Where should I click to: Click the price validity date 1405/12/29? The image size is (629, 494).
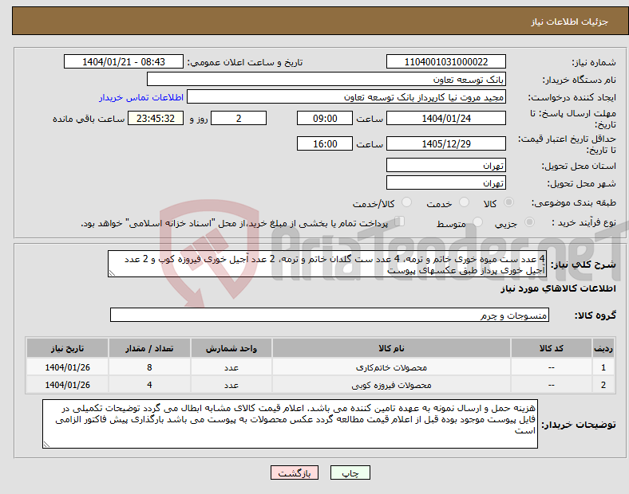[446, 143]
